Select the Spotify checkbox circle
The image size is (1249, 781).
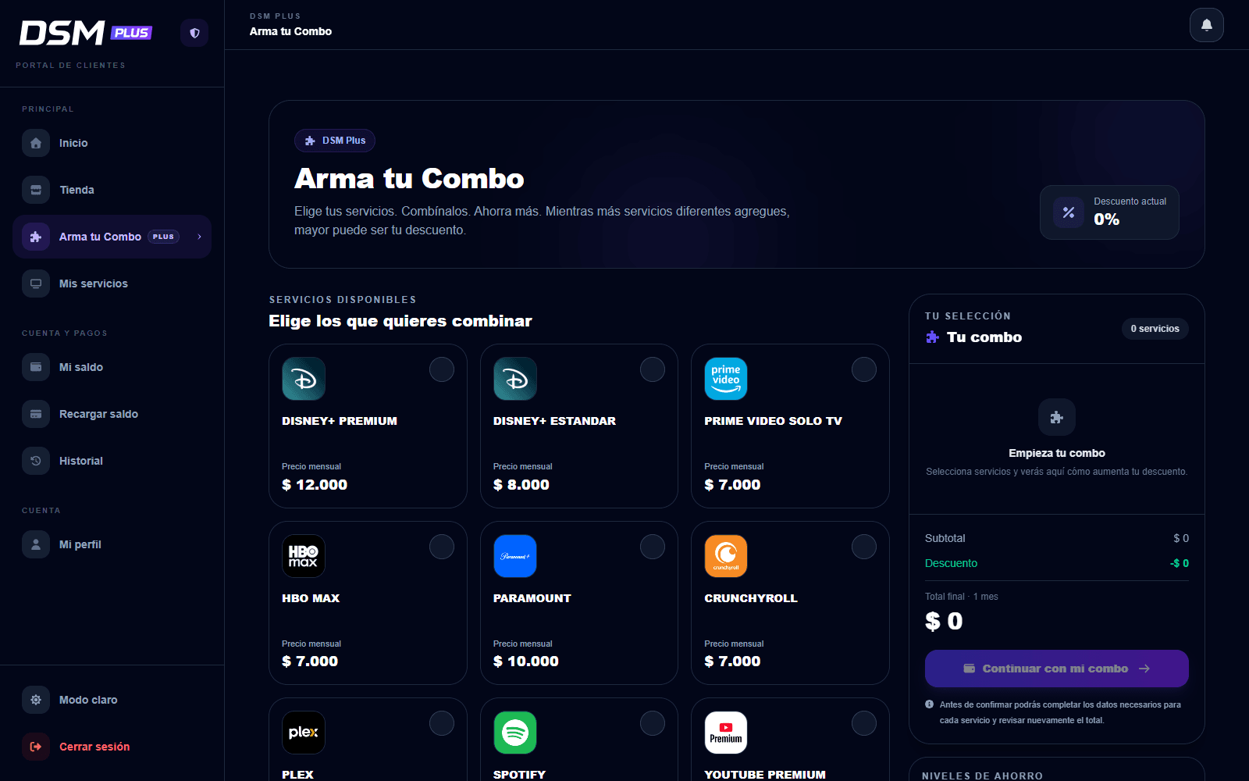(x=653, y=723)
